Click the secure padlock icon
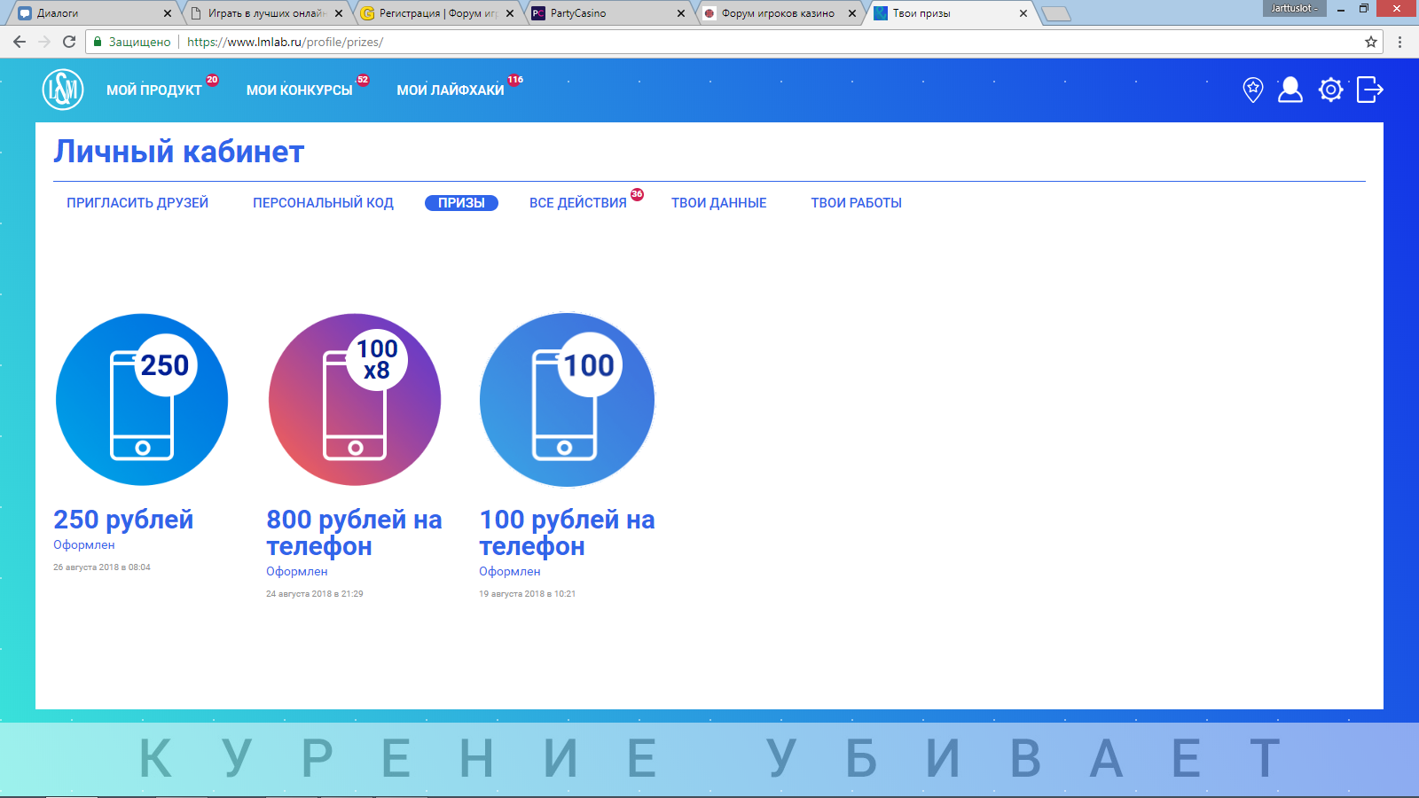This screenshot has width=1419, height=798. point(98,42)
